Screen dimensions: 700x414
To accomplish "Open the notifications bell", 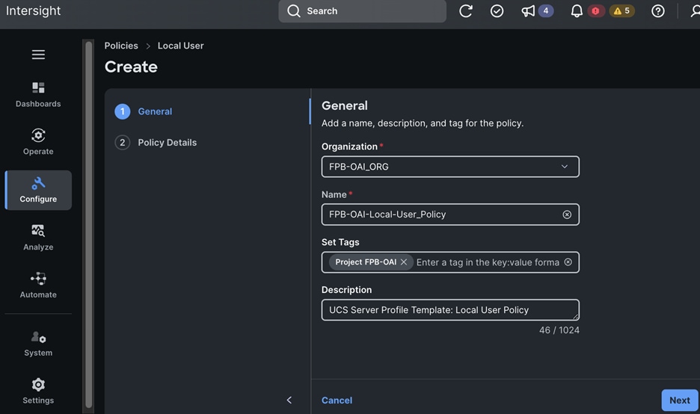I will (577, 10).
